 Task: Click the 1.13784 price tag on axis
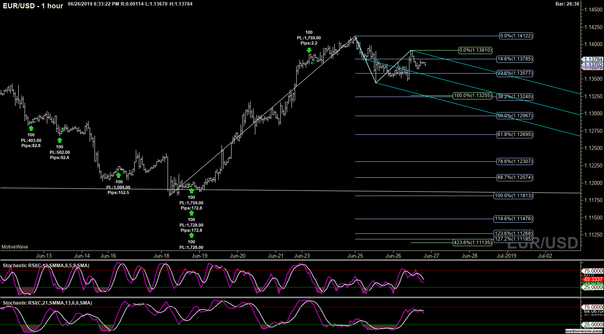pyautogui.click(x=593, y=60)
